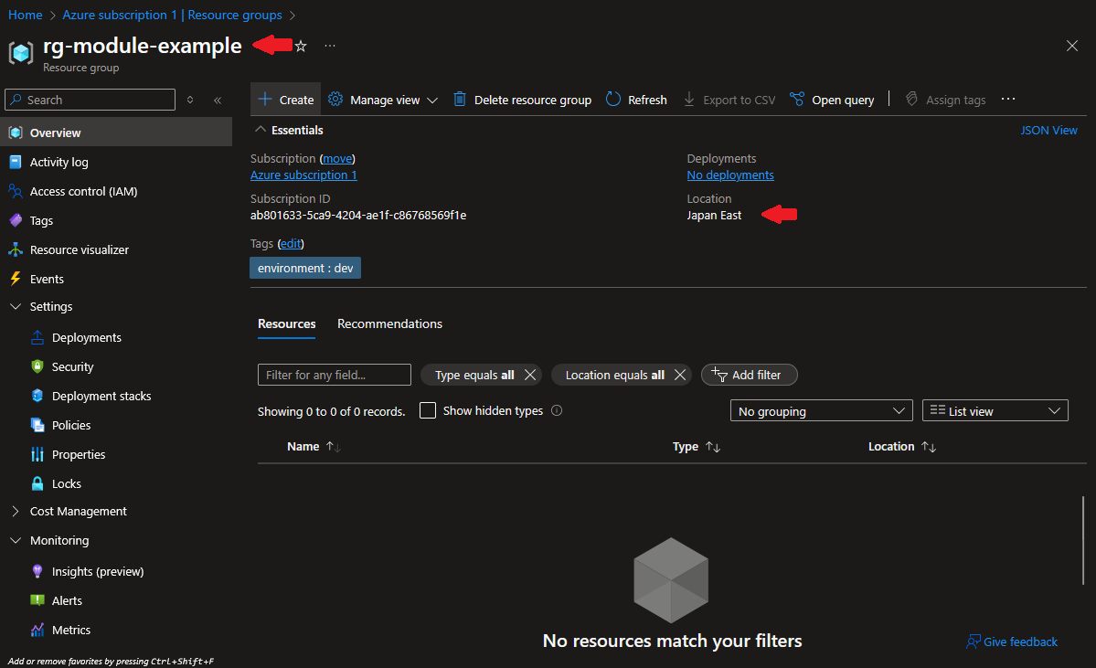Open Deployments under Settings
The image size is (1096, 668).
click(87, 338)
